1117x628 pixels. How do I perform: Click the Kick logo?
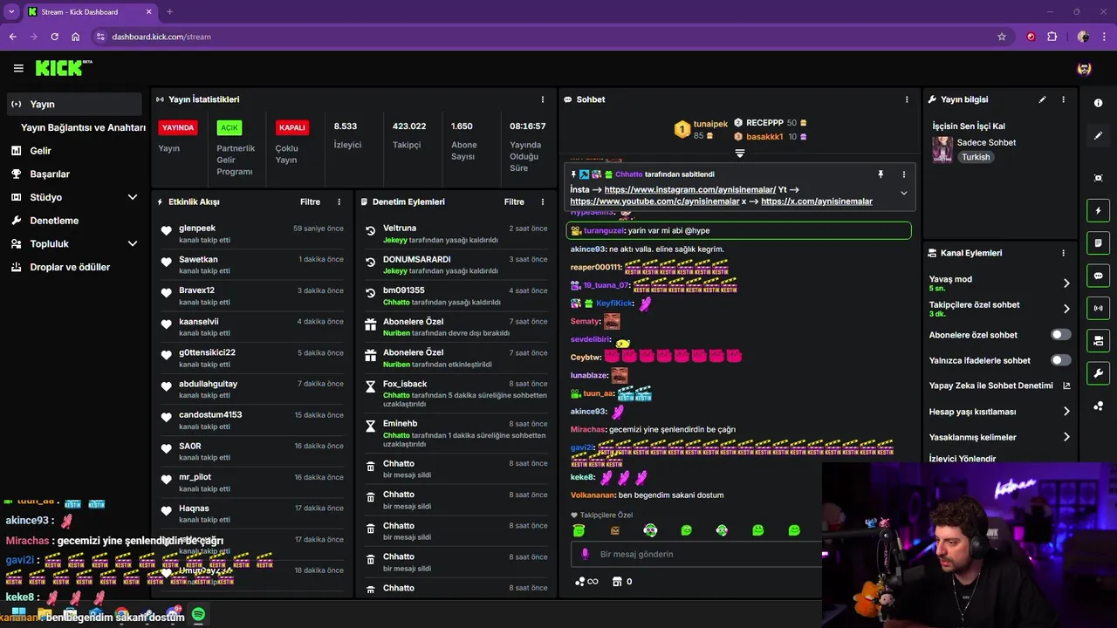tap(64, 68)
